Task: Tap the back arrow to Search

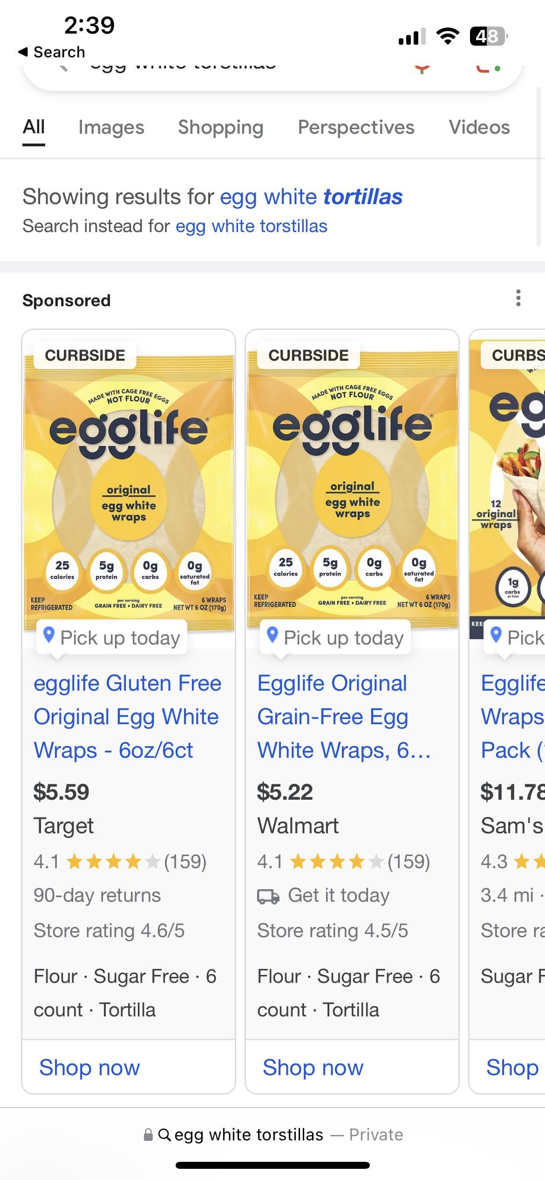Action: click(23, 52)
